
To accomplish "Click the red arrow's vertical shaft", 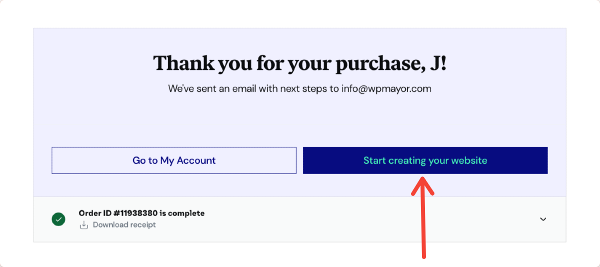I will click(423, 225).
